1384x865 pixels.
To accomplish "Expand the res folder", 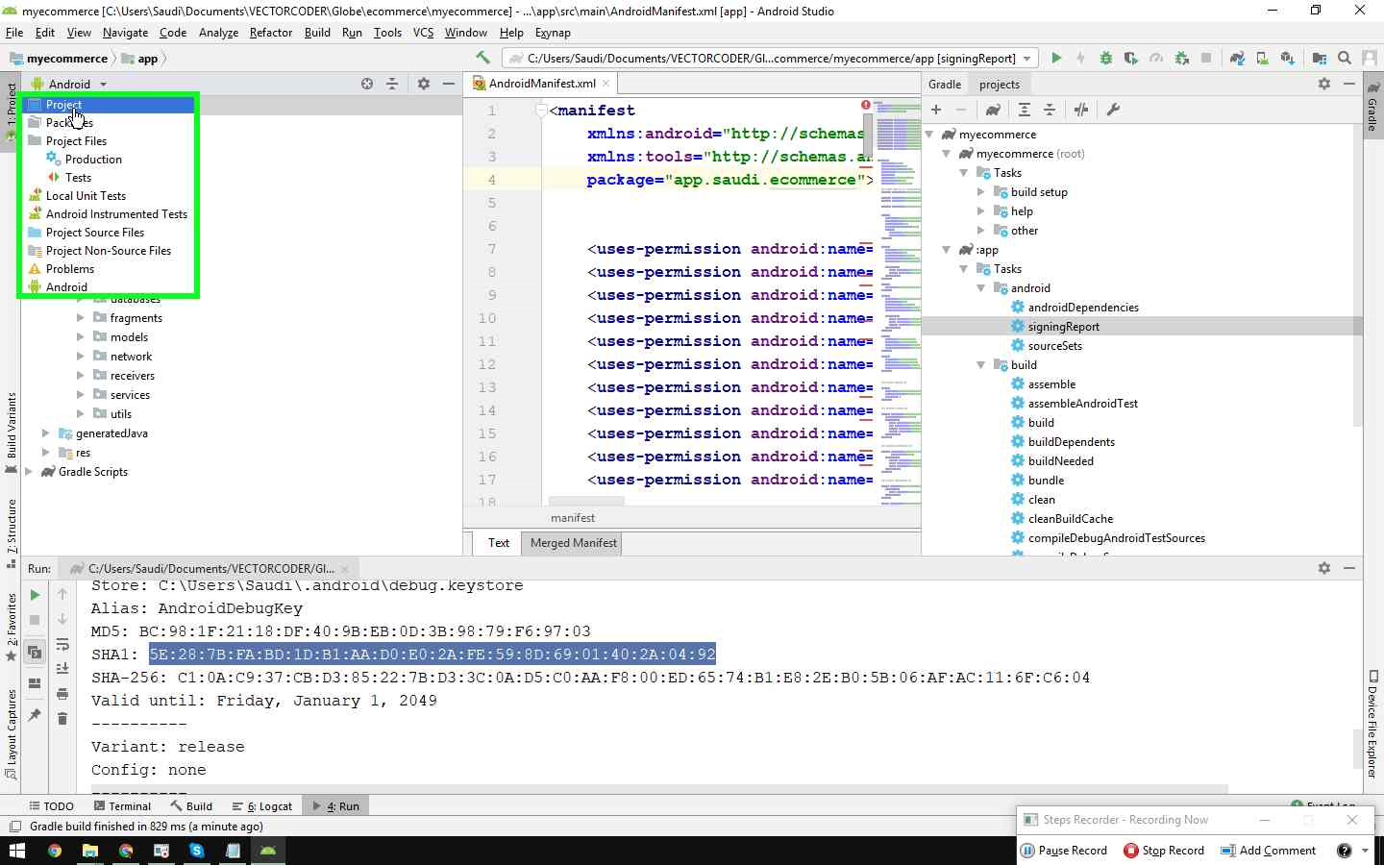I will [46, 453].
